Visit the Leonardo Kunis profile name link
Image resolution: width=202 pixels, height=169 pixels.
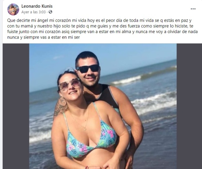pos(37,6)
